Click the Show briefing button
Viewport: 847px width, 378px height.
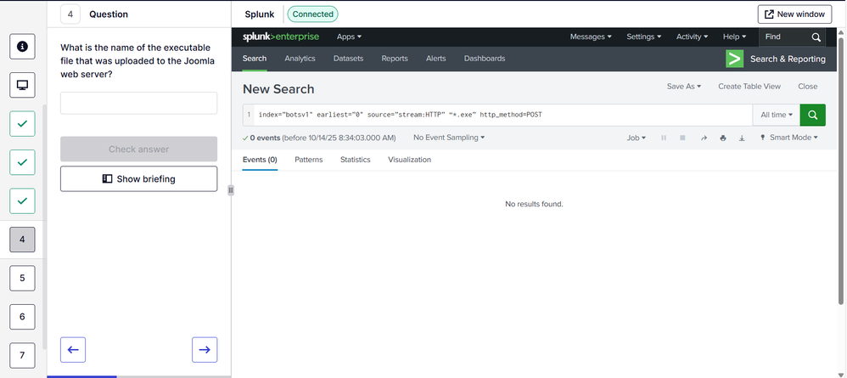[138, 179]
